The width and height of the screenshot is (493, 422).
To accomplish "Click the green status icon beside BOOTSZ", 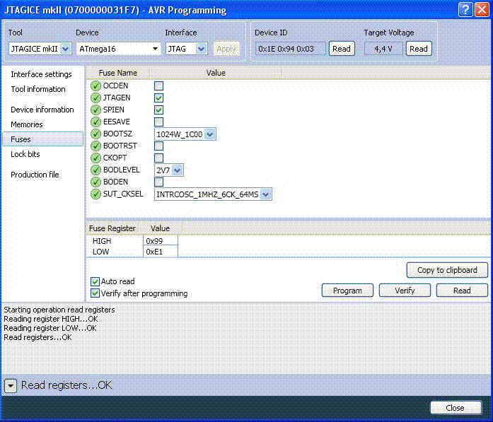I will pyautogui.click(x=95, y=134).
